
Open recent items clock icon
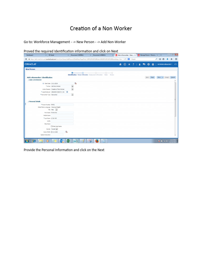125,64
